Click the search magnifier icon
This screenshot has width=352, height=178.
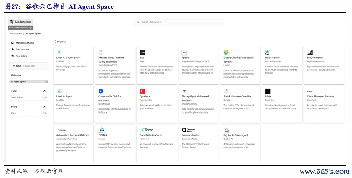coord(138,22)
